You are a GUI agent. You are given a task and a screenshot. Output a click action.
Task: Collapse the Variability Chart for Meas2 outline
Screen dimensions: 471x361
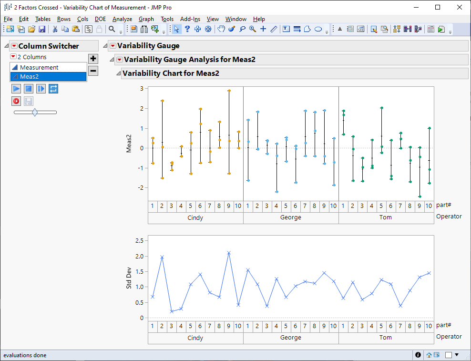click(118, 73)
